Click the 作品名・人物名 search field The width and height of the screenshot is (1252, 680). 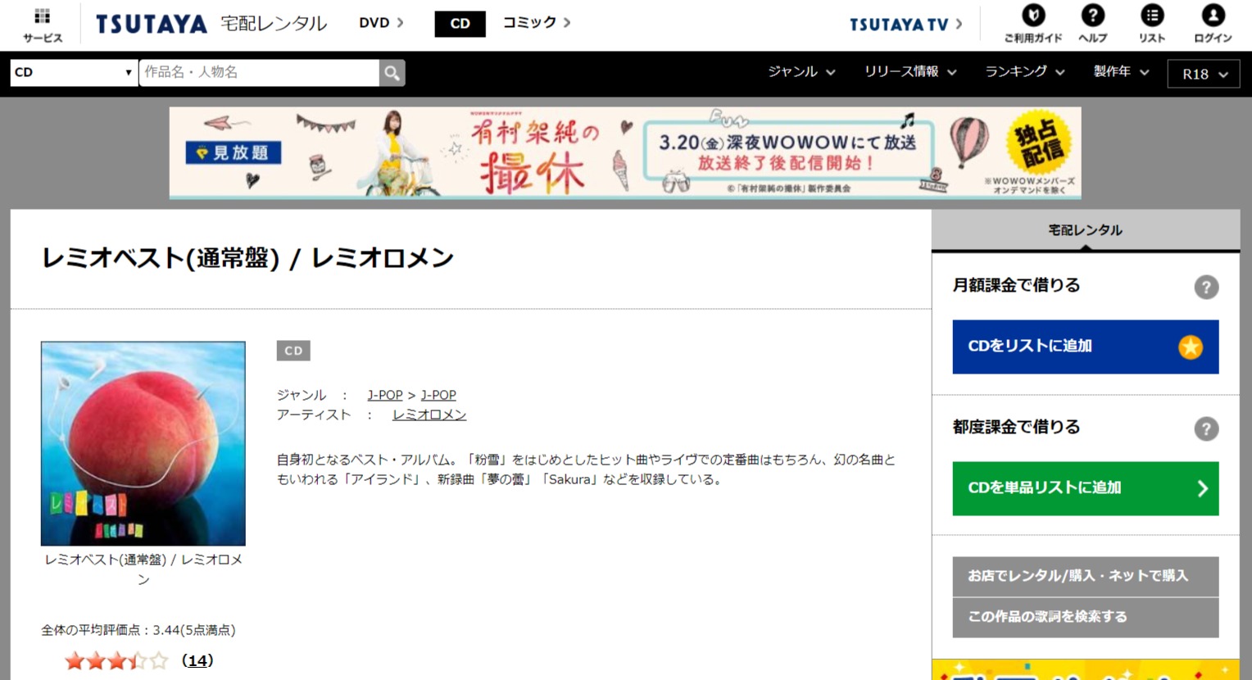point(259,73)
